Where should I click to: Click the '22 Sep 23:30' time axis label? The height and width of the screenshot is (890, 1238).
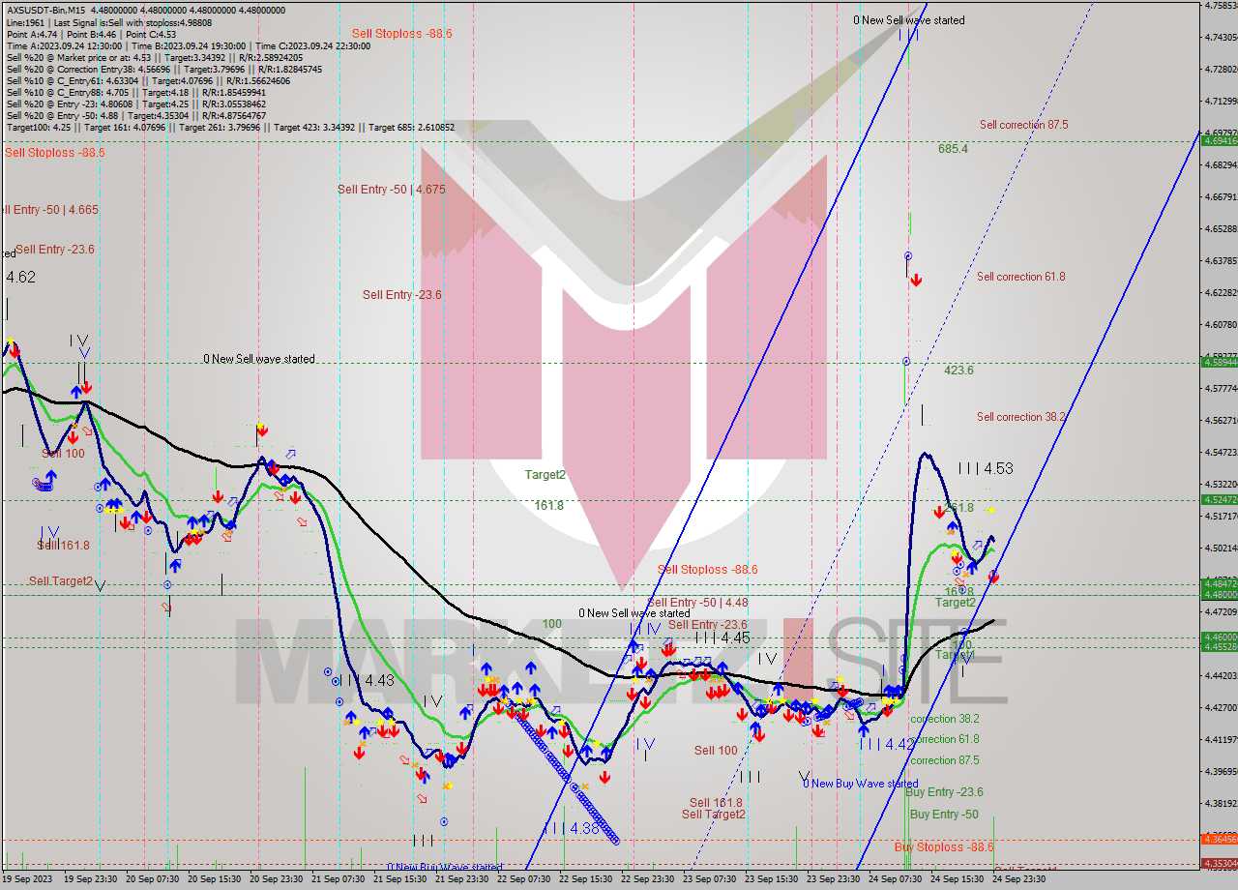click(x=647, y=879)
